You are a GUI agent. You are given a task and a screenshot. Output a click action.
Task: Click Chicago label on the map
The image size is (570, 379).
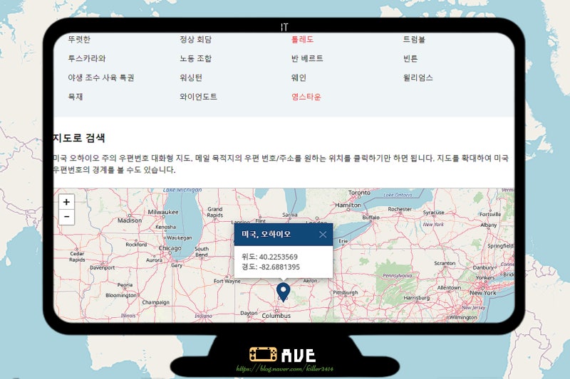(170, 248)
